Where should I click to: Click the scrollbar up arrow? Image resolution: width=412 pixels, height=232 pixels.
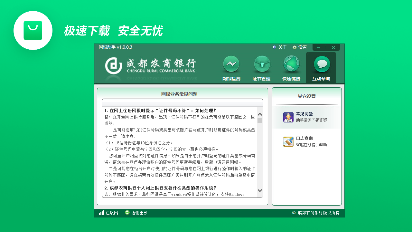(260, 114)
